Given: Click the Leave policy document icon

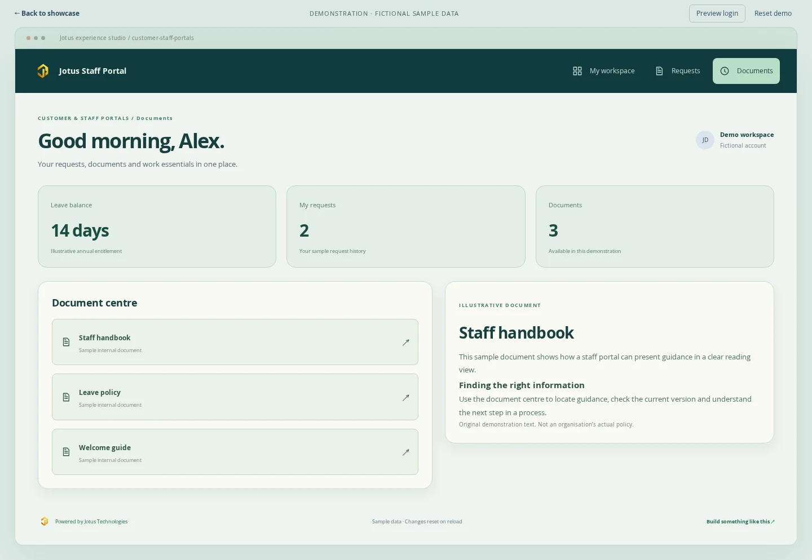Looking at the screenshot, I should pos(66,397).
